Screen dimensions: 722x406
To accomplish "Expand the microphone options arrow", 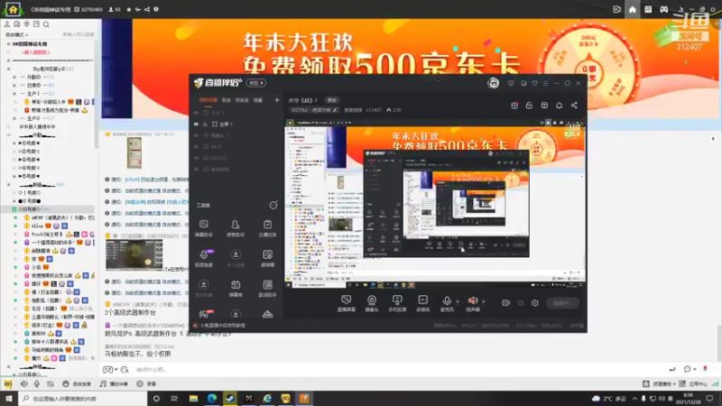I will [x=458, y=301].
